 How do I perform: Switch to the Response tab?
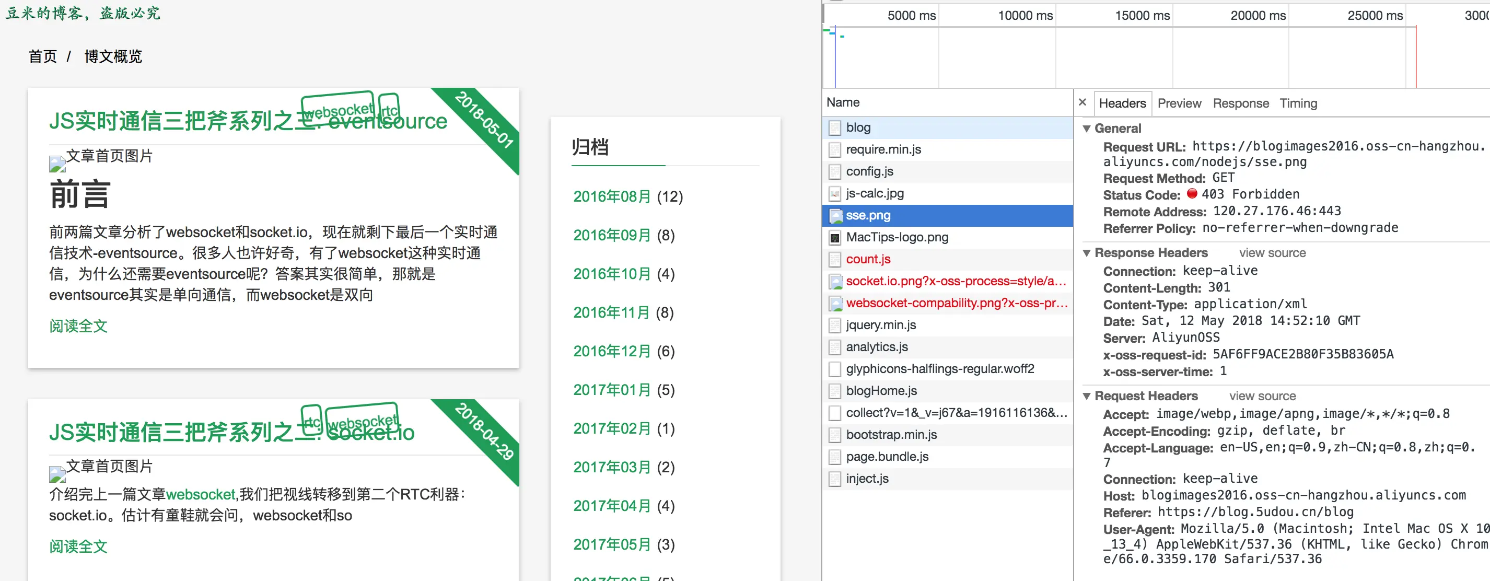click(1240, 103)
